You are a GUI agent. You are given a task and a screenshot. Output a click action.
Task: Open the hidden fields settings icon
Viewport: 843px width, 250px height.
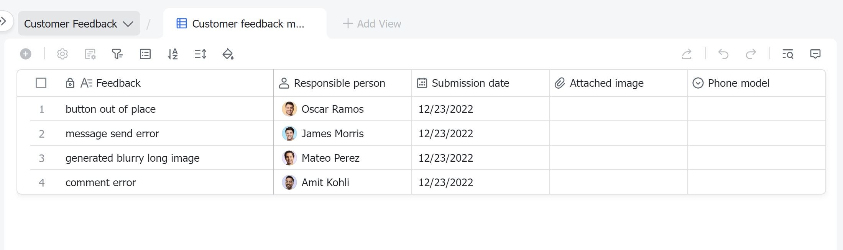point(90,54)
